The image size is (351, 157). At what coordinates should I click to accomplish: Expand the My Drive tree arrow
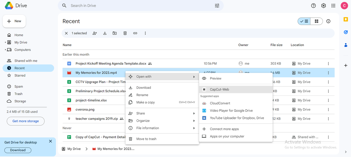pos(5,42)
